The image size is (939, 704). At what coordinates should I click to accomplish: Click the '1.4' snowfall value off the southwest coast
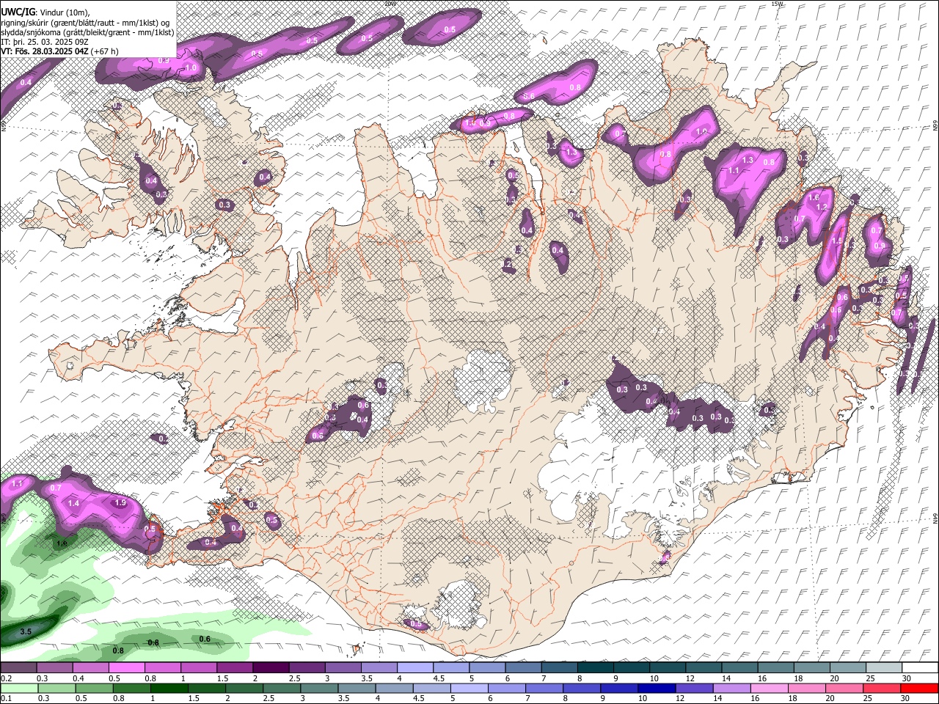click(x=73, y=504)
